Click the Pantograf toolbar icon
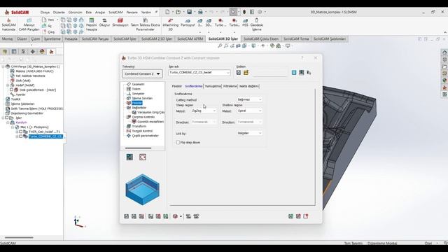Viewport: 448px width, 252px height. tap(188, 23)
